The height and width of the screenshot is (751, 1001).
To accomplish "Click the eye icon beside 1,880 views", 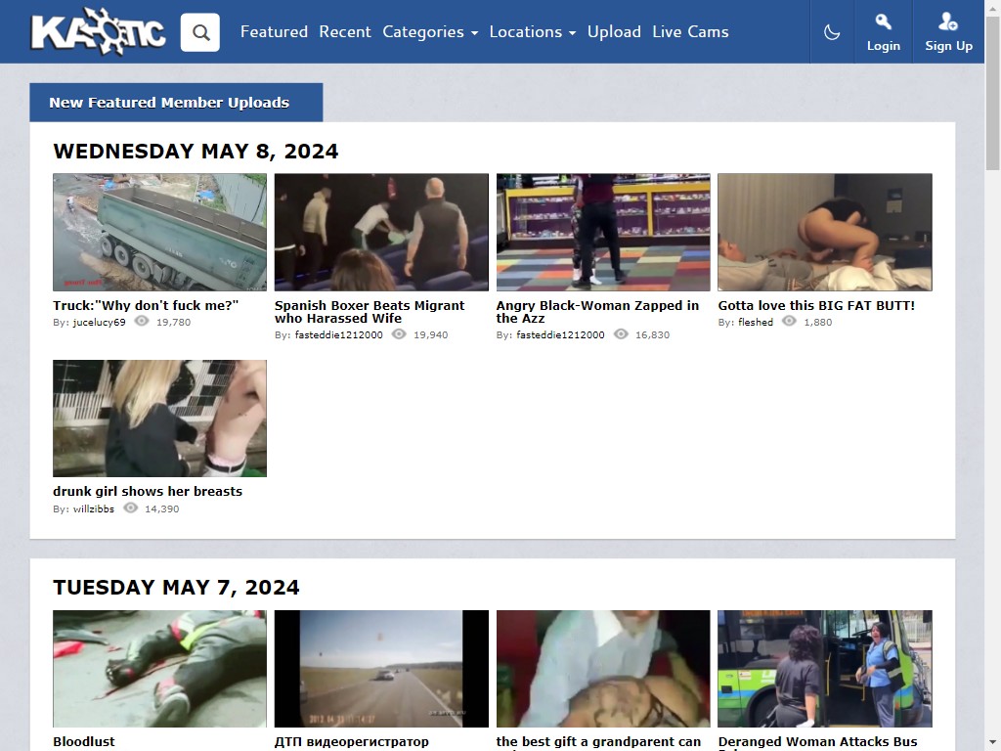I will [789, 321].
